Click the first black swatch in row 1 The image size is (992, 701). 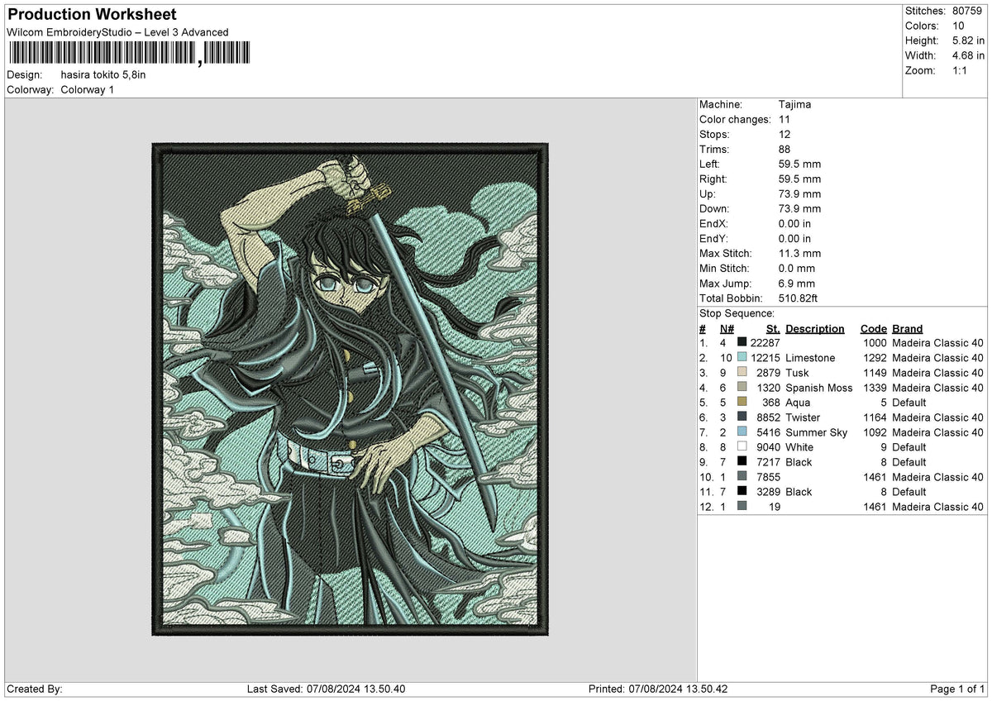742,342
